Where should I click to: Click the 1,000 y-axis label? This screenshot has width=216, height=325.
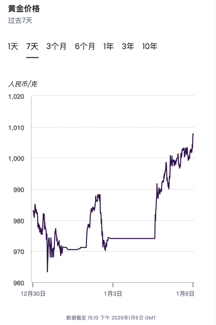[17, 158]
